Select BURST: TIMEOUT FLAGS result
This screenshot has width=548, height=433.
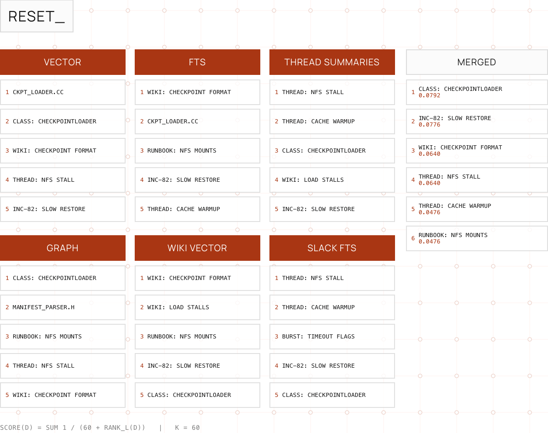tap(332, 337)
